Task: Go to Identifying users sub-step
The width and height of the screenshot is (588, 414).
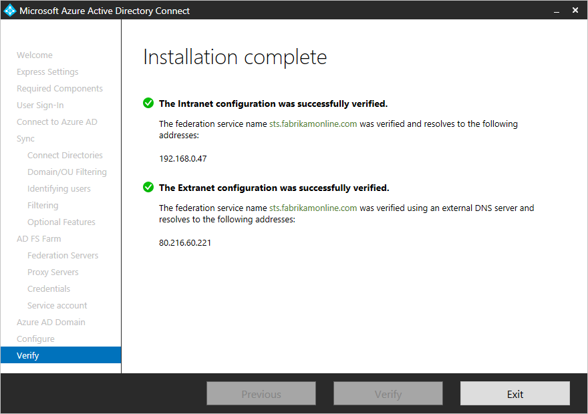Action: [x=59, y=189]
